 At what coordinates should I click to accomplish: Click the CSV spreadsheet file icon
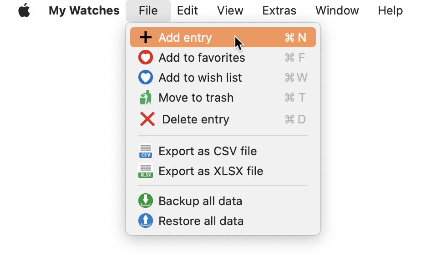[x=146, y=151]
